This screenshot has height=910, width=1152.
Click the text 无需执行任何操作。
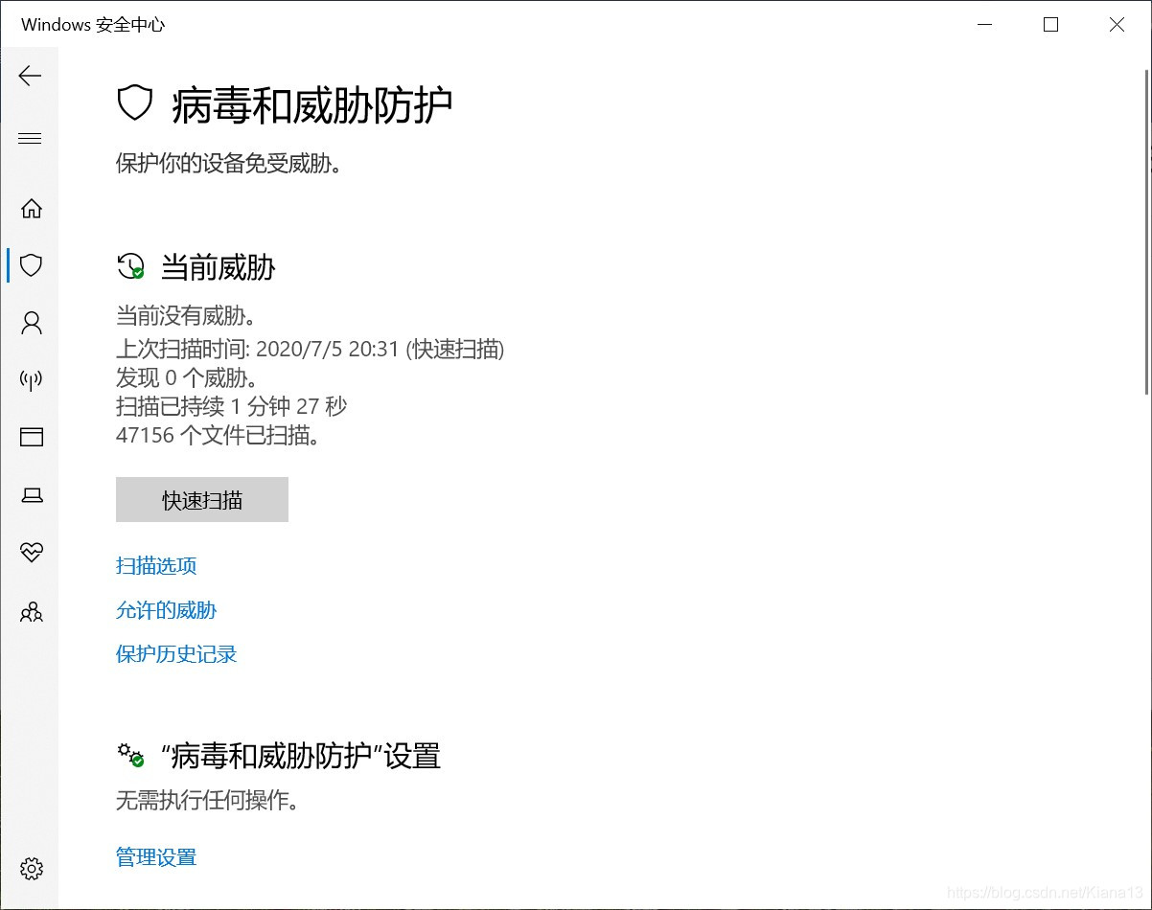tap(207, 800)
